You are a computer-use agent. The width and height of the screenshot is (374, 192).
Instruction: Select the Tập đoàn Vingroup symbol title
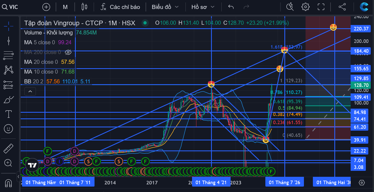tap(80, 23)
